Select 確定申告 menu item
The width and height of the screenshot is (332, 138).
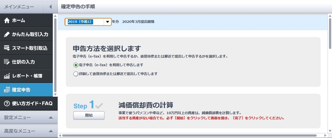(26, 90)
